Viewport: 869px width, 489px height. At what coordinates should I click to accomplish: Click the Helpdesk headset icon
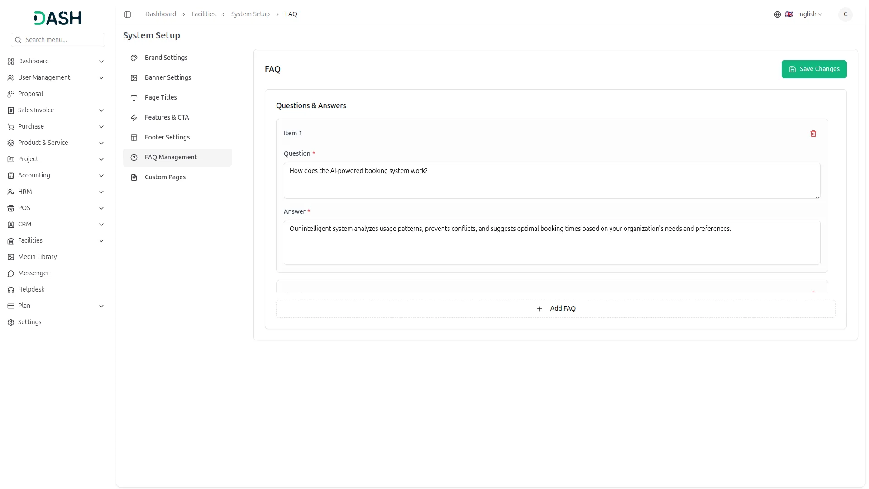(11, 290)
